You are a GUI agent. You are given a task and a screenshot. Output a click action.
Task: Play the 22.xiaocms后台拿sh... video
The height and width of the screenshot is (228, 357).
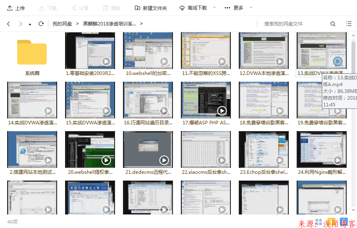(x=222, y=160)
